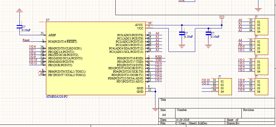Click the VCC pin name on the chip
Screen dimensions: 276x127
[140, 28]
